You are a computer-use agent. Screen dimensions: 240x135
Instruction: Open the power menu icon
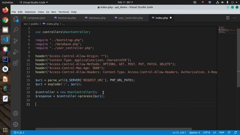tap(232, 2)
